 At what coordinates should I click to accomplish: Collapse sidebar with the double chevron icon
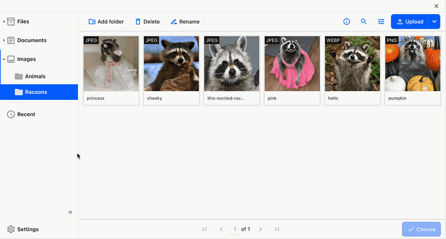tap(70, 212)
